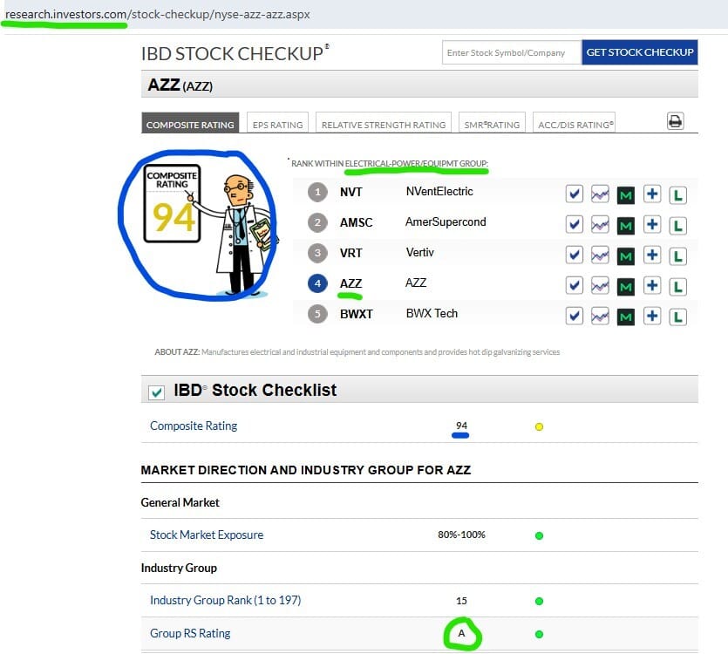Click the checkmark icon in the AMSC row

[x=575, y=224]
